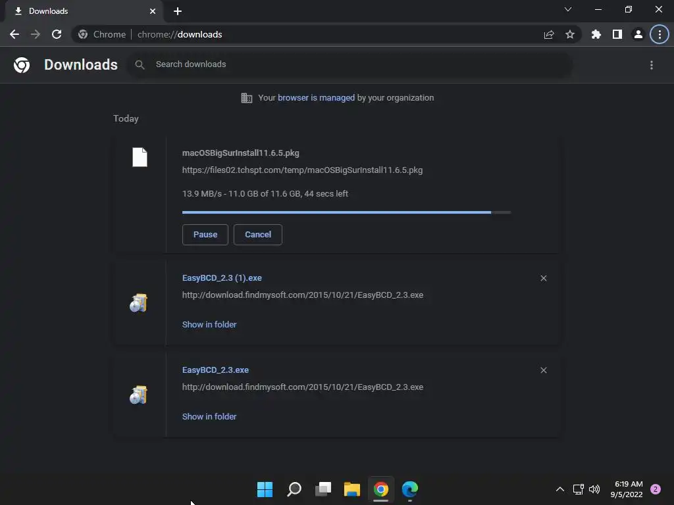Click the managed organization building icon

pos(247,98)
